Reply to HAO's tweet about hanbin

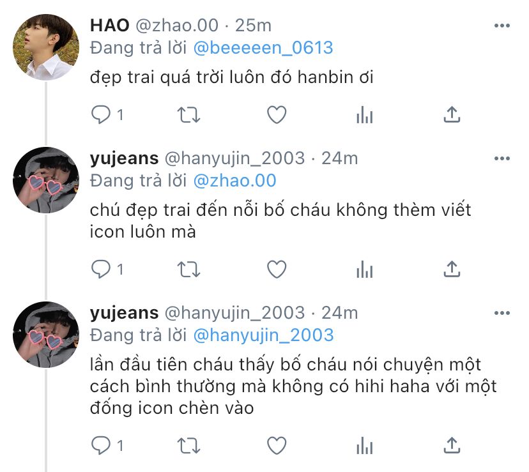pos(100,115)
